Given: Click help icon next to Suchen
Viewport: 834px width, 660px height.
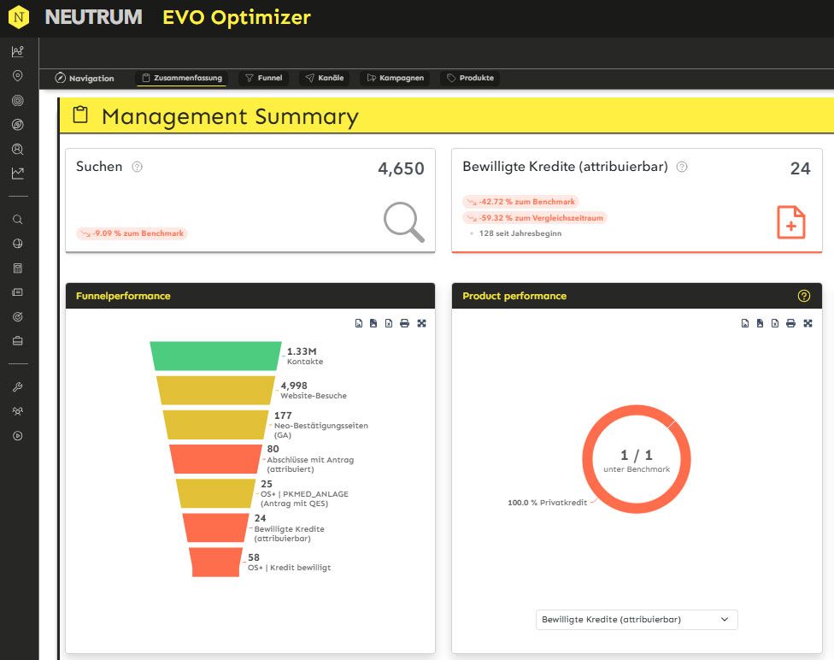Looking at the screenshot, I should click(137, 168).
